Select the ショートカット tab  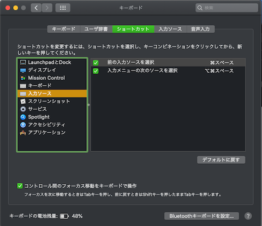[x=133, y=29]
